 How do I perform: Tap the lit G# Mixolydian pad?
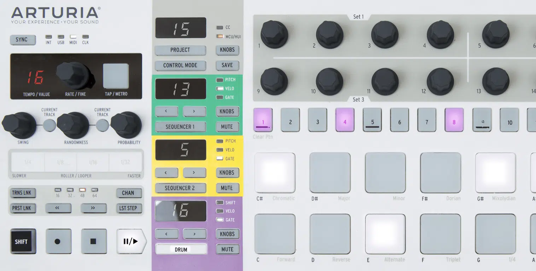(x=495, y=173)
